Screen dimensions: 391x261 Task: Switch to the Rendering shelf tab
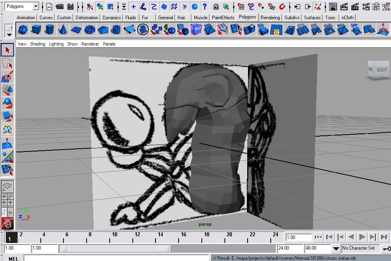[270, 18]
